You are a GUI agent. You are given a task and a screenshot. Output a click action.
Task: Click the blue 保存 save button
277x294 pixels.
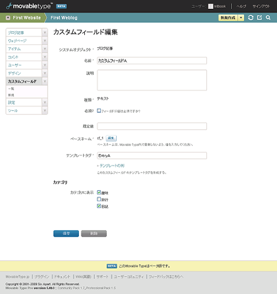tap(66, 234)
